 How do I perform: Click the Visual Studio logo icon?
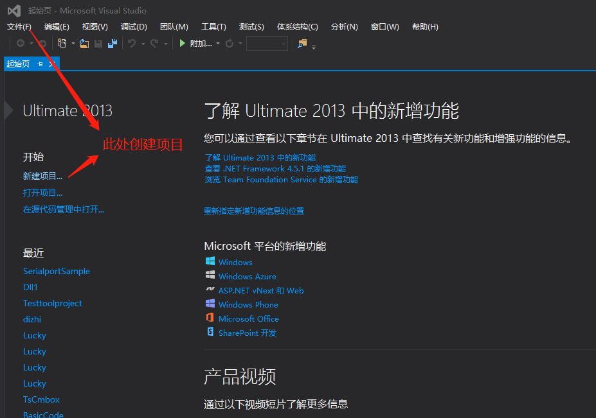[x=14, y=11]
